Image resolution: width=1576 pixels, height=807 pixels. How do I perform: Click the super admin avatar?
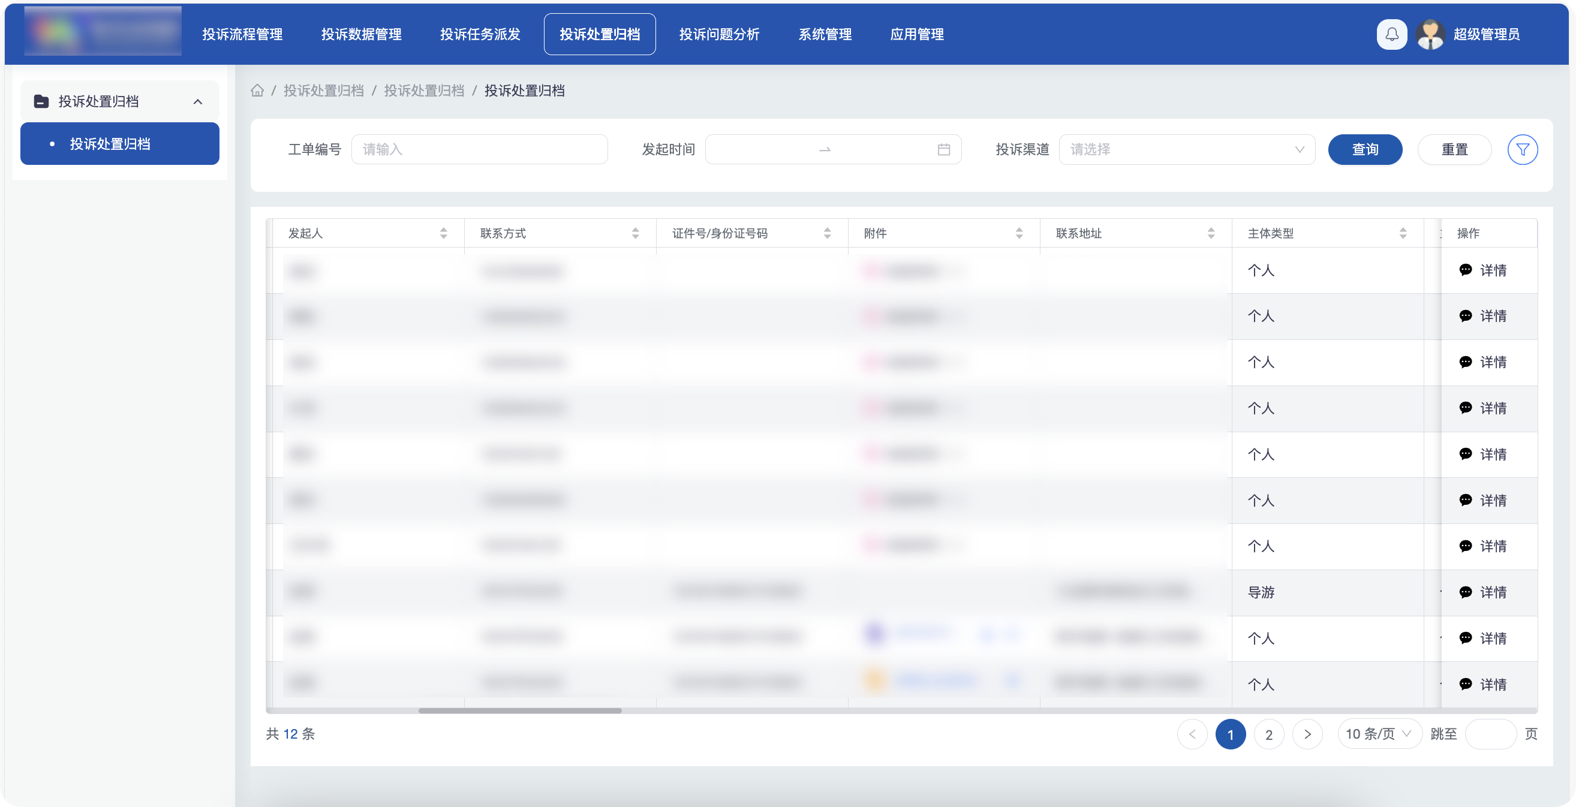point(1430,34)
